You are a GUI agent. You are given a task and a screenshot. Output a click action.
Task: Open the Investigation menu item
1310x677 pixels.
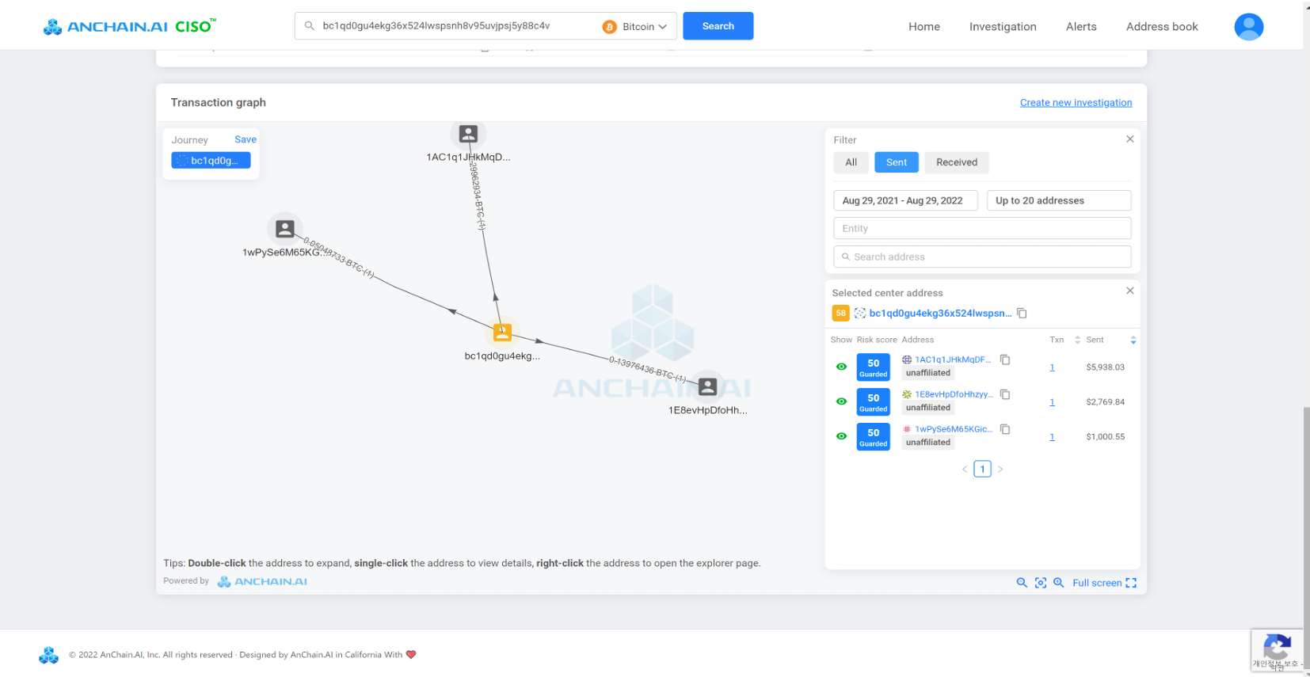(1003, 26)
